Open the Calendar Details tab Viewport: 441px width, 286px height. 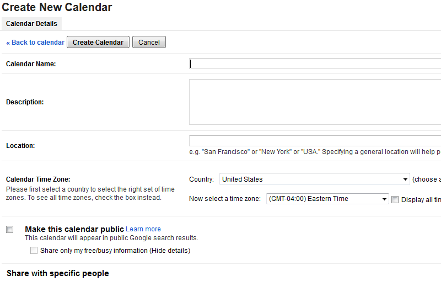[31, 24]
